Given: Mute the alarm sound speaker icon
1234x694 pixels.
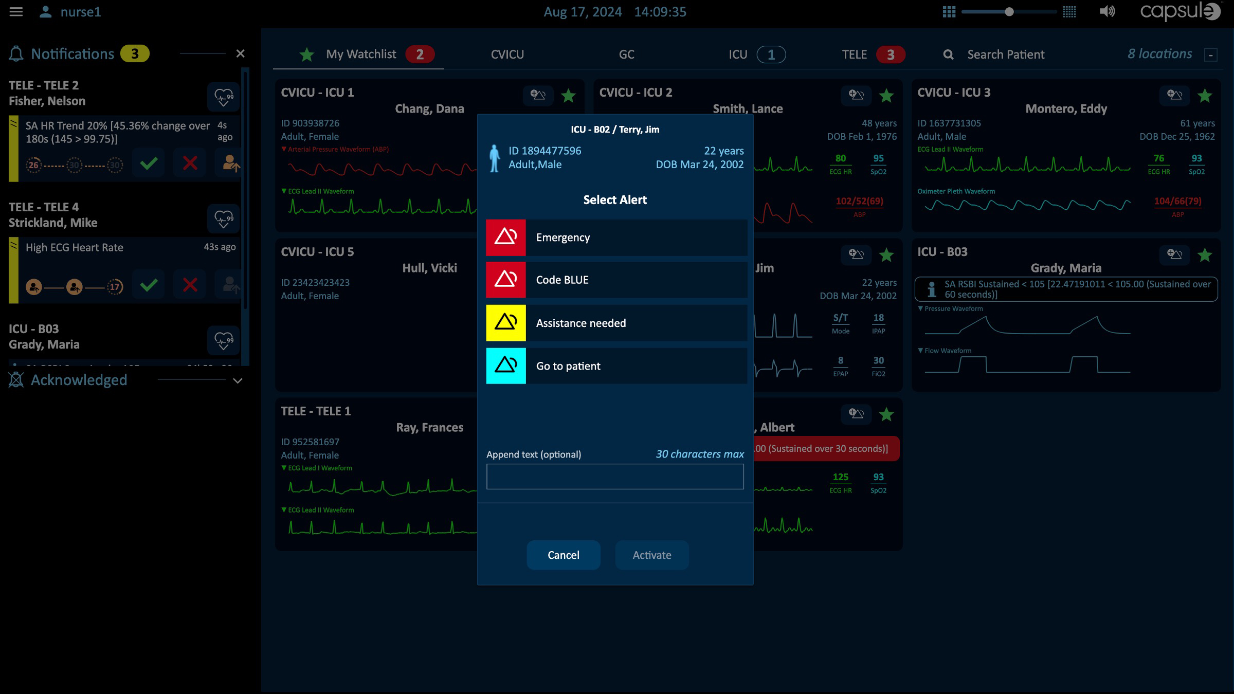Looking at the screenshot, I should [1106, 12].
